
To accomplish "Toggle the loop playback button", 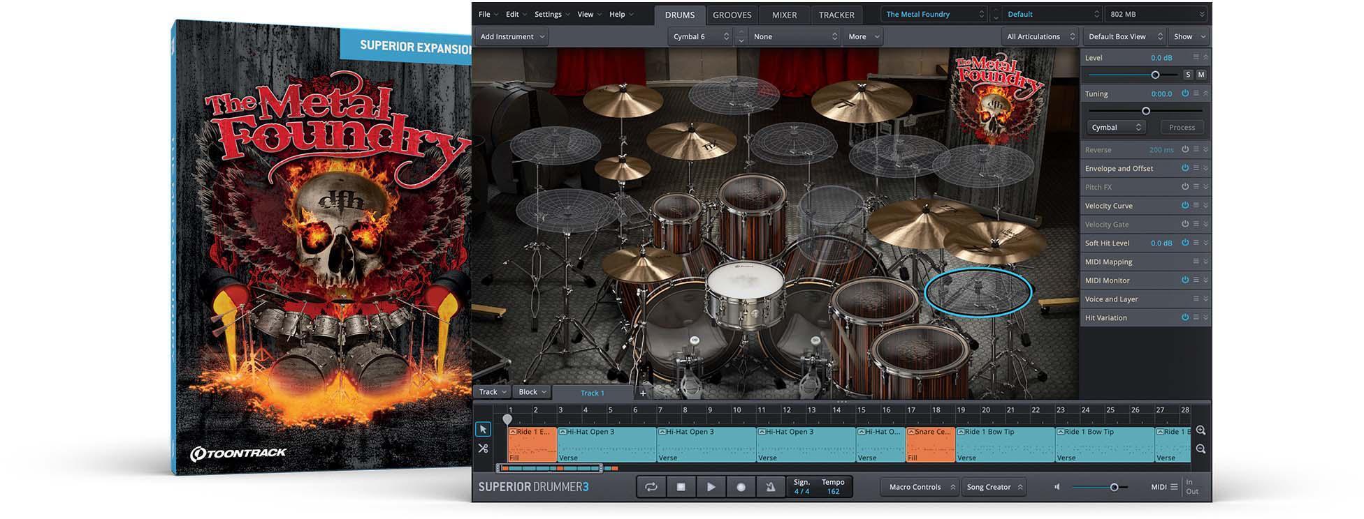I will [x=651, y=487].
